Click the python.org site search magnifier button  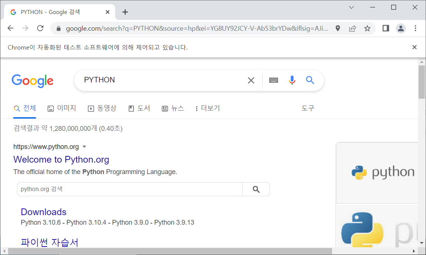[256, 189]
